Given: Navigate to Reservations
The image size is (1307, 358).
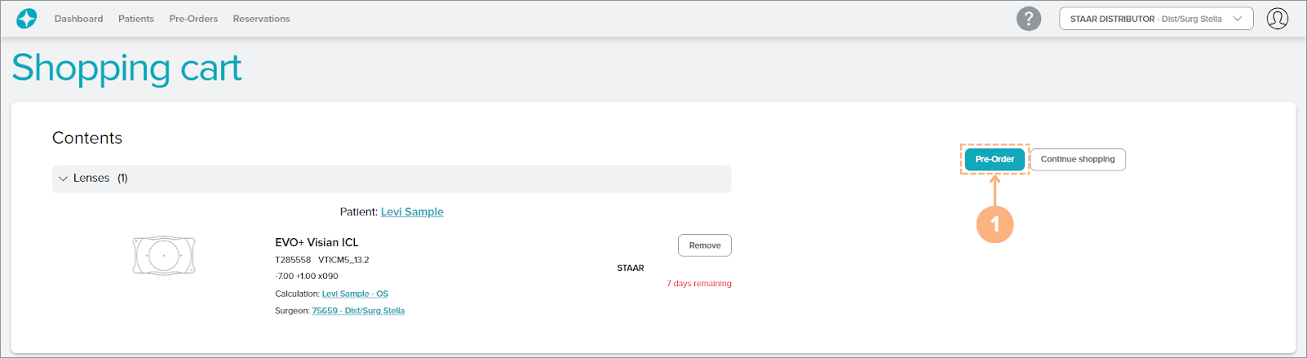Looking at the screenshot, I should (261, 19).
